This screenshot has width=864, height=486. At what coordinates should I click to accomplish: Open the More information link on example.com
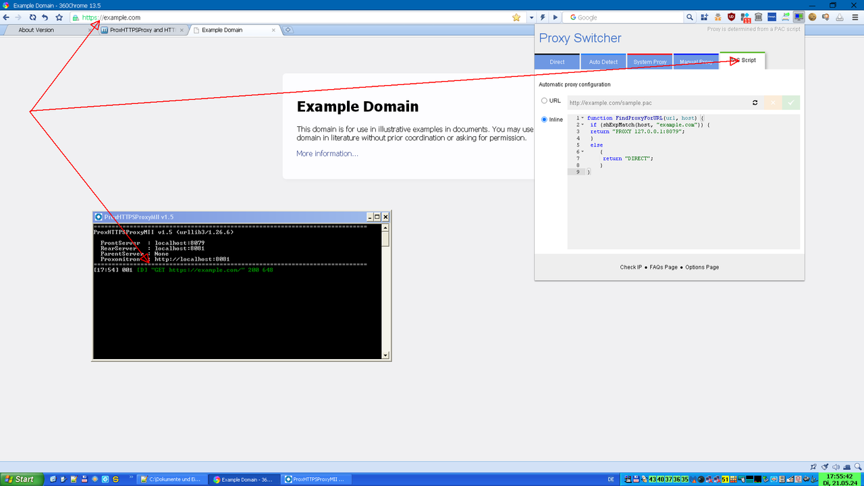[327, 153]
